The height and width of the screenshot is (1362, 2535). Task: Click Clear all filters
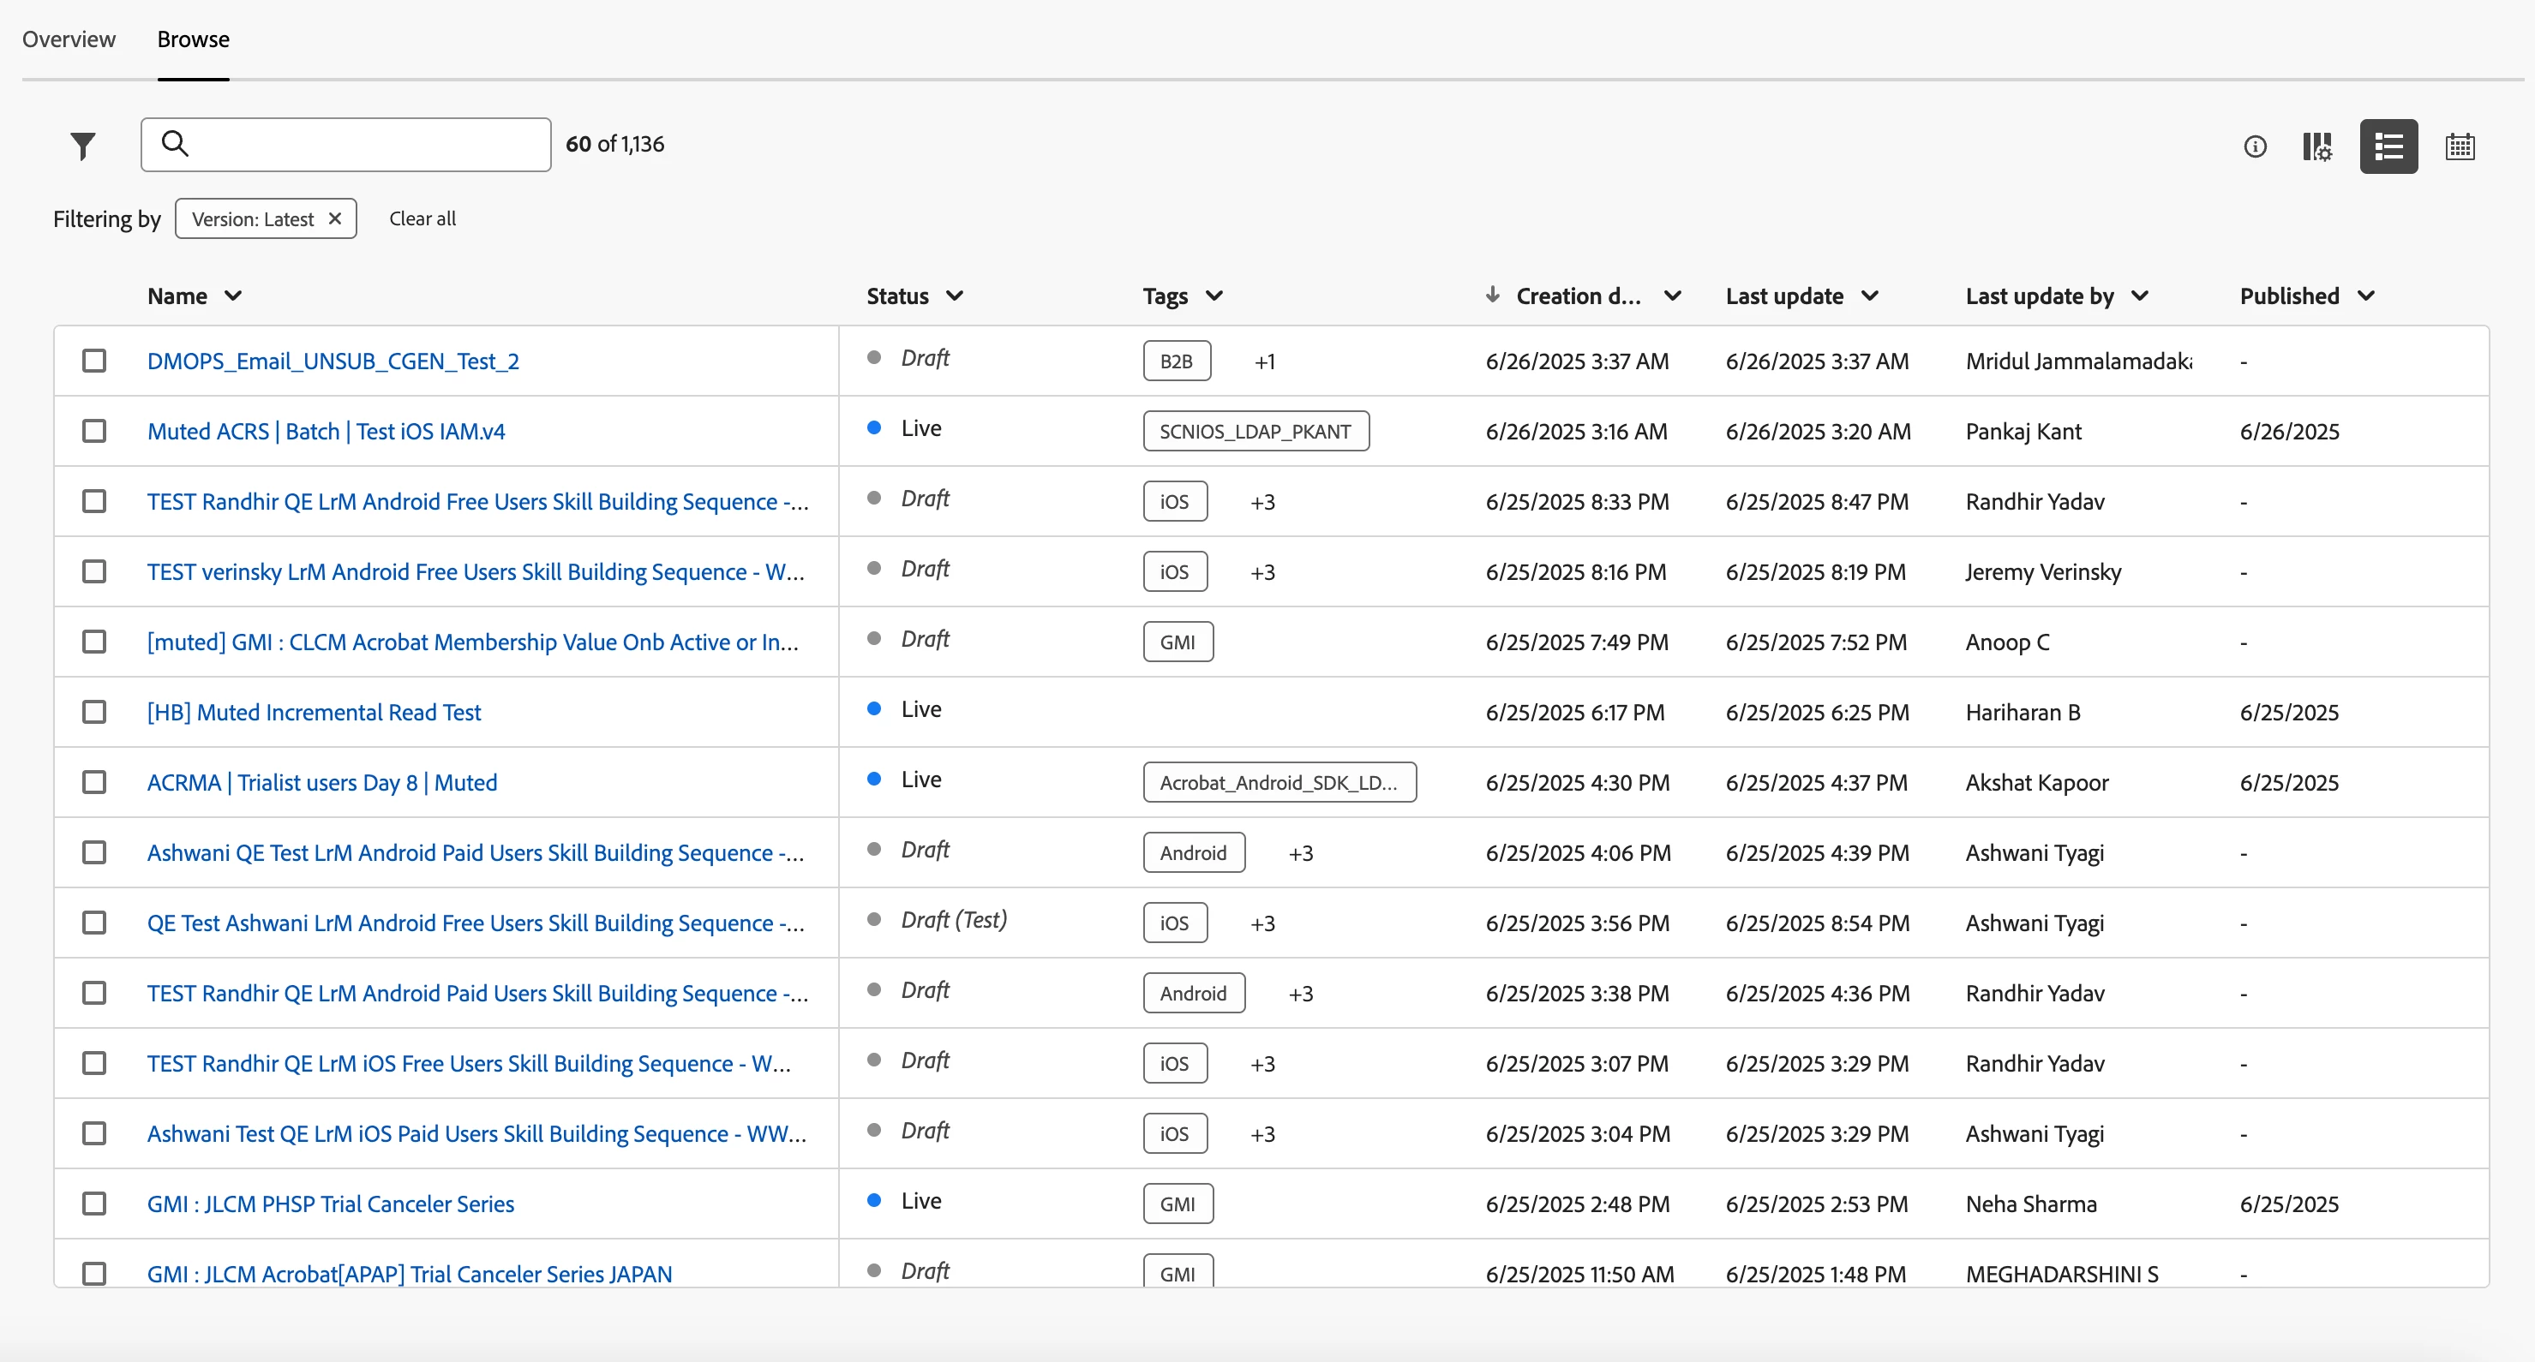(x=422, y=218)
